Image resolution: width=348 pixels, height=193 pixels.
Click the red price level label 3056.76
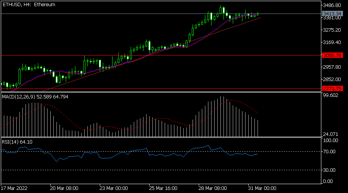[x=332, y=56]
